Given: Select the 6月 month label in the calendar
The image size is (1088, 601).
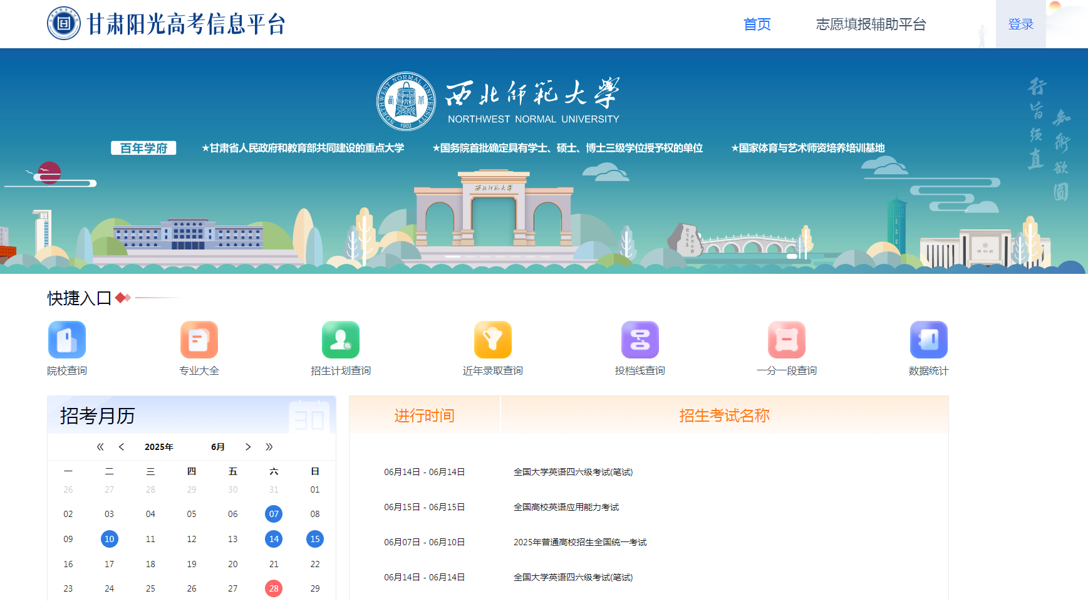Looking at the screenshot, I should click(x=218, y=447).
